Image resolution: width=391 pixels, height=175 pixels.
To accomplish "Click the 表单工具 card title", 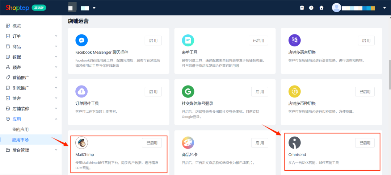I will (x=190, y=52).
